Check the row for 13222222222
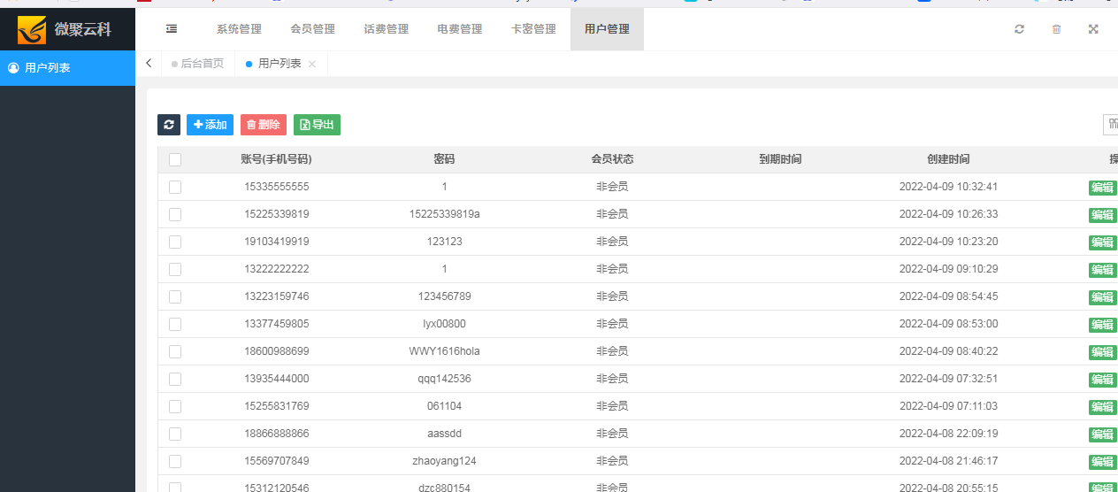 click(x=175, y=269)
